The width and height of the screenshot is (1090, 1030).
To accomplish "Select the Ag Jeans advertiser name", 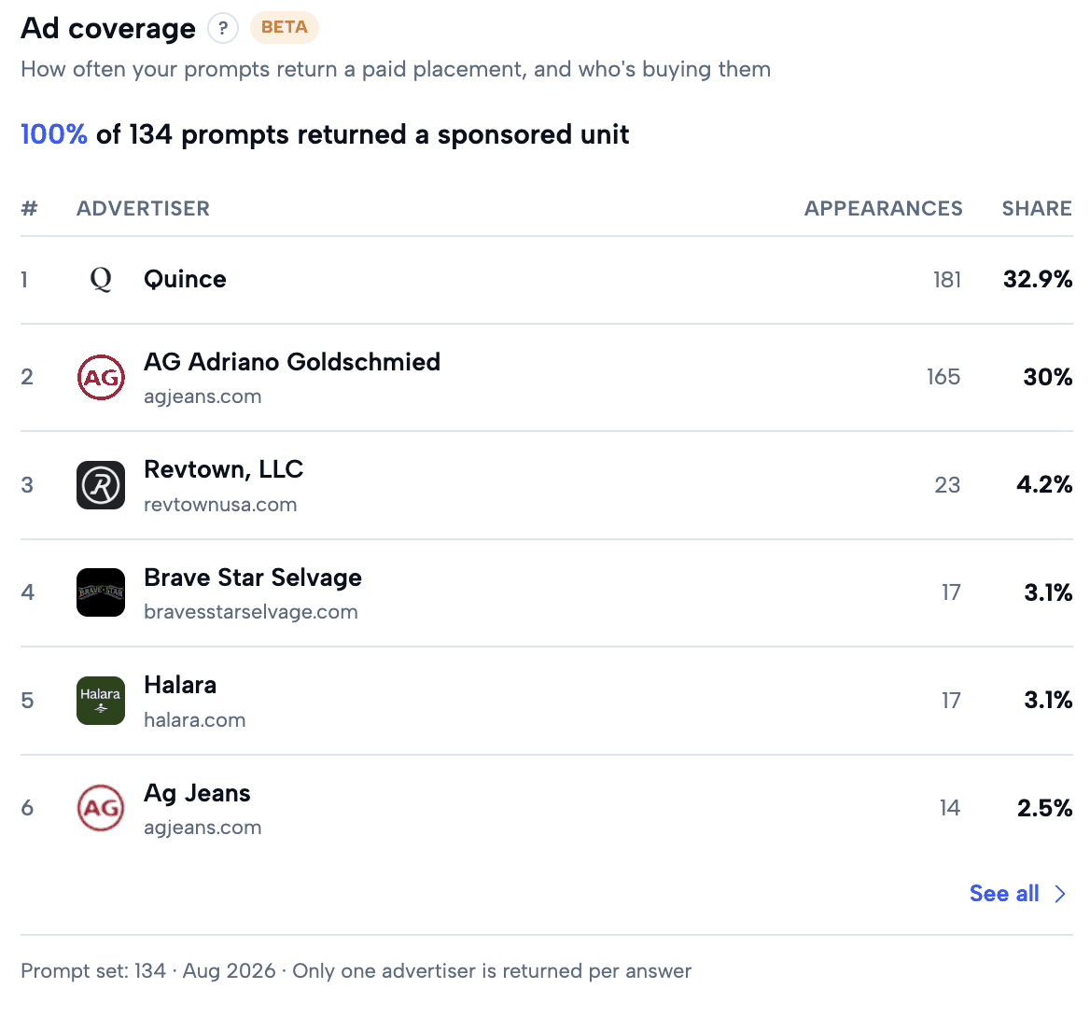I will [x=198, y=793].
